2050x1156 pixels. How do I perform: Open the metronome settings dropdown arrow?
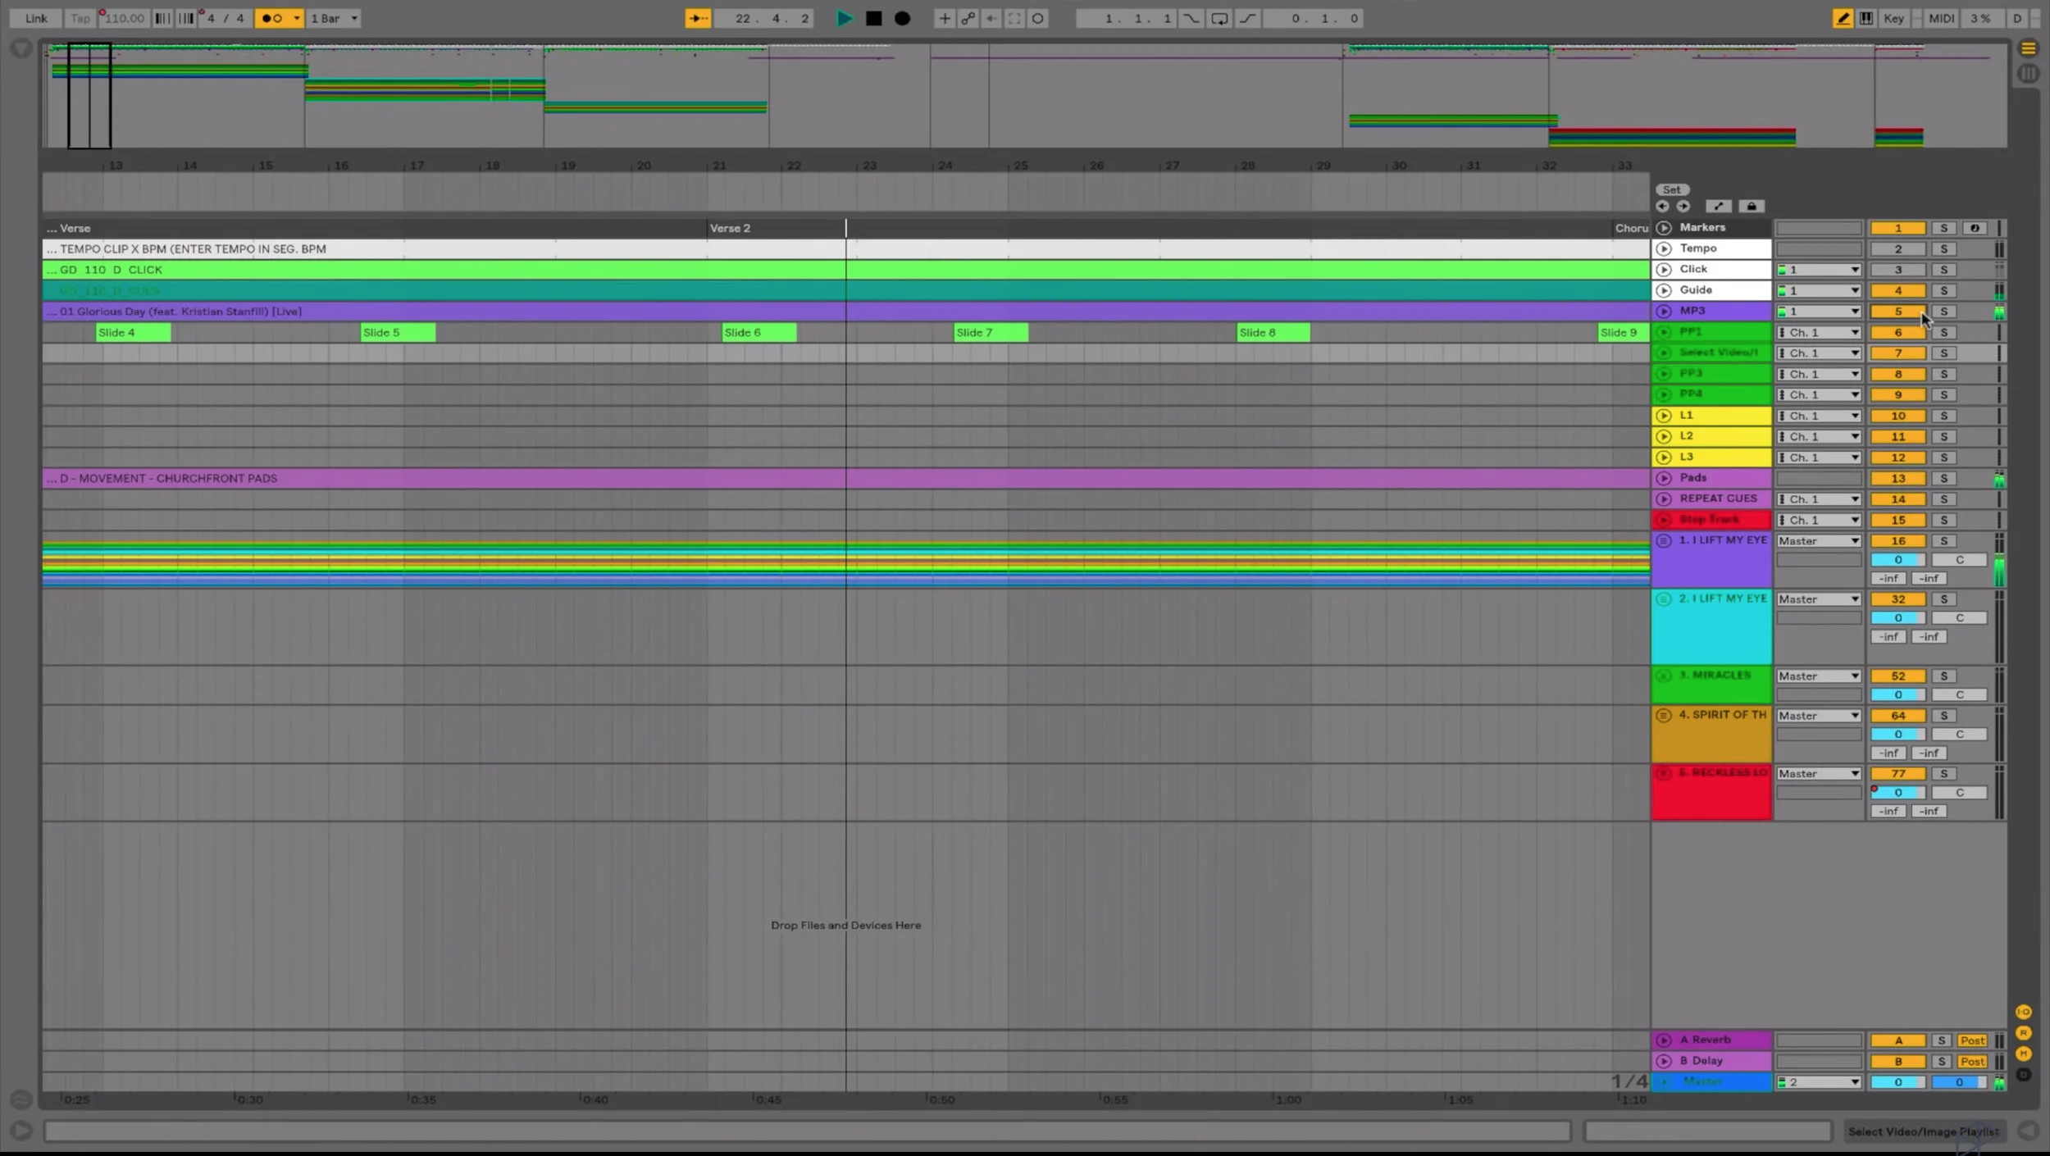tap(297, 18)
